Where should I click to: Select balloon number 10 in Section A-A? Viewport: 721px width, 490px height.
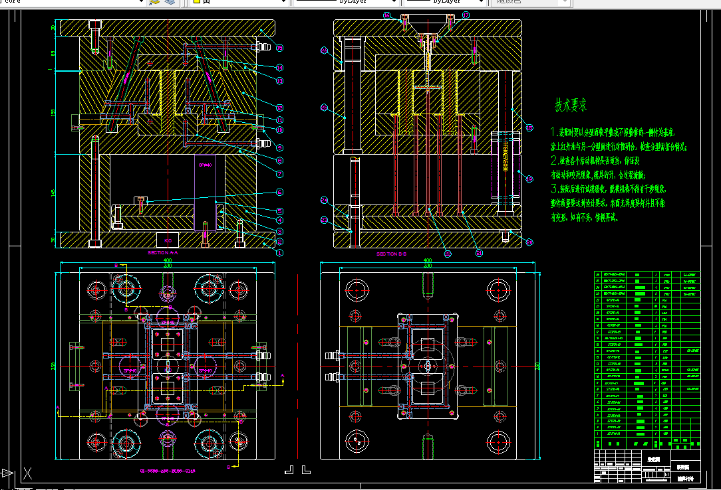click(279, 130)
